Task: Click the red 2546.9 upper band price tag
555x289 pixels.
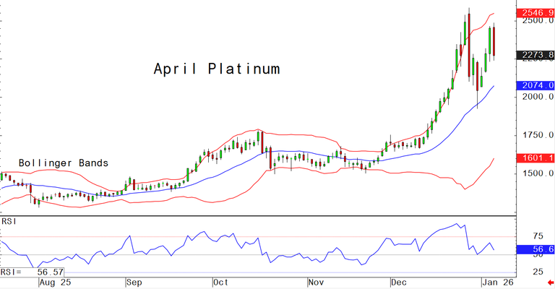Action: [535, 13]
